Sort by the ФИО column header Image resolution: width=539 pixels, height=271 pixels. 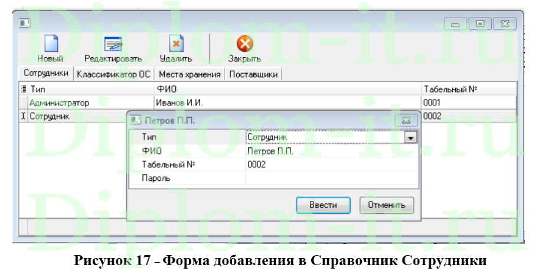tap(286, 89)
